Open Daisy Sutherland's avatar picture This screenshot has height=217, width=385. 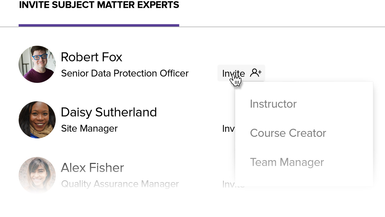pos(37,120)
